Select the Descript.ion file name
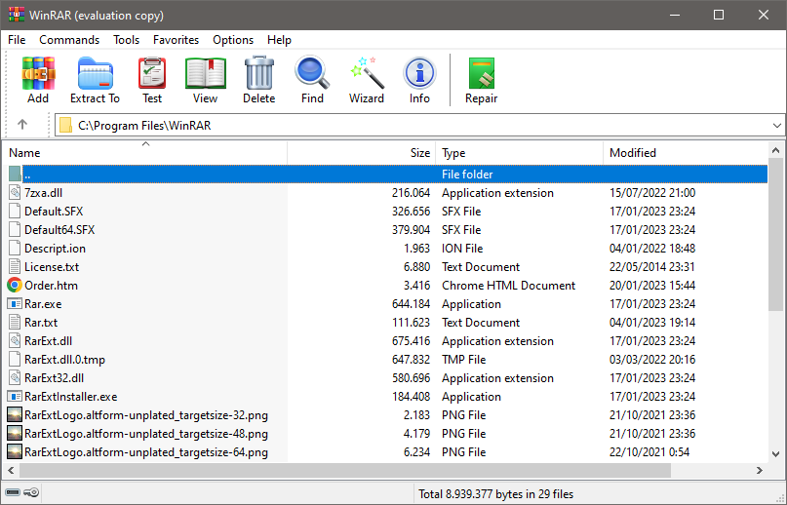The width and height of the screenshot is (787, 505). 55,249
